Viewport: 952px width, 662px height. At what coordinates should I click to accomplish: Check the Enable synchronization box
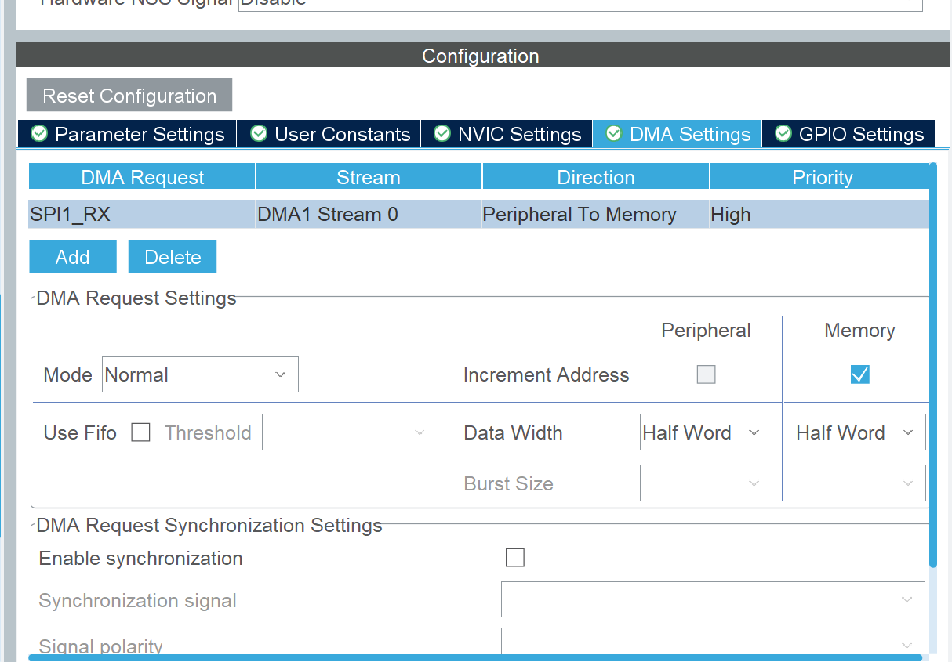coord(514,558)
